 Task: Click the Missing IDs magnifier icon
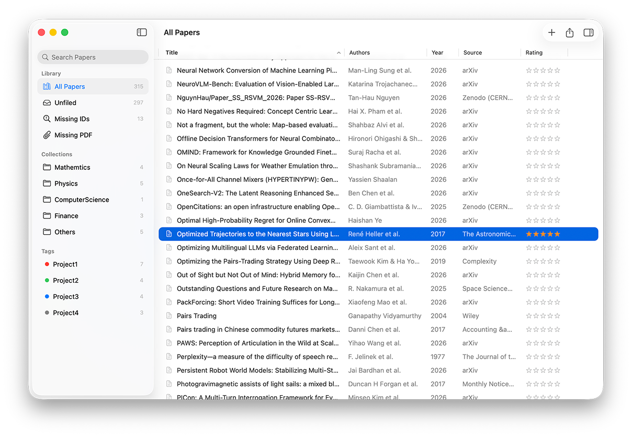pos(47,119)
